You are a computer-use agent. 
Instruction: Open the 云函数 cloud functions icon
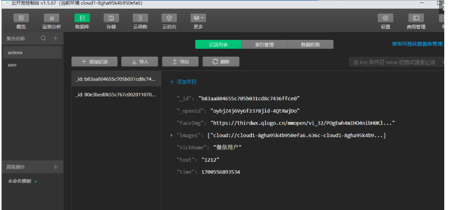tap(140, 18)
